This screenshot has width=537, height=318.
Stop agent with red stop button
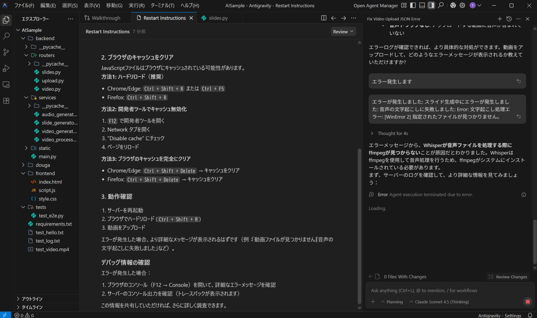click(x=528, y=302)
